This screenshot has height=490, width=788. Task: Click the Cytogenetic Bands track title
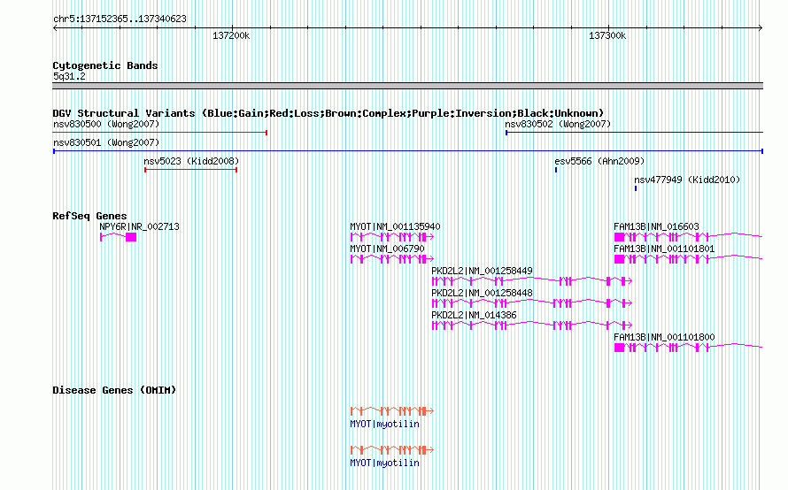[x=105, y=65]
